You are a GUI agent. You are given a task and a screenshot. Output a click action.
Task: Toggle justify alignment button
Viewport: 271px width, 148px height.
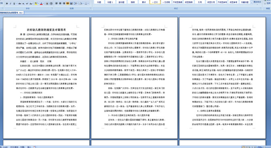coord(68,4)
